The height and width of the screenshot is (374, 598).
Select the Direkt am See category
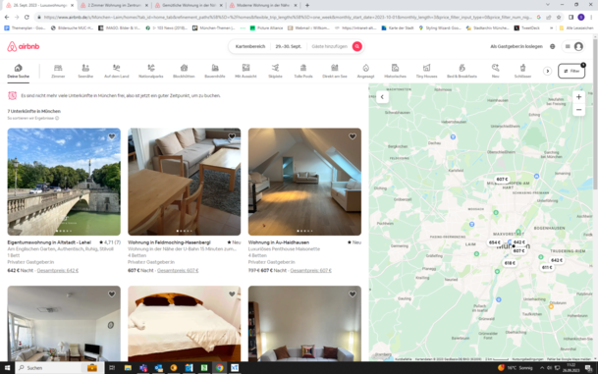click(335, 72)
